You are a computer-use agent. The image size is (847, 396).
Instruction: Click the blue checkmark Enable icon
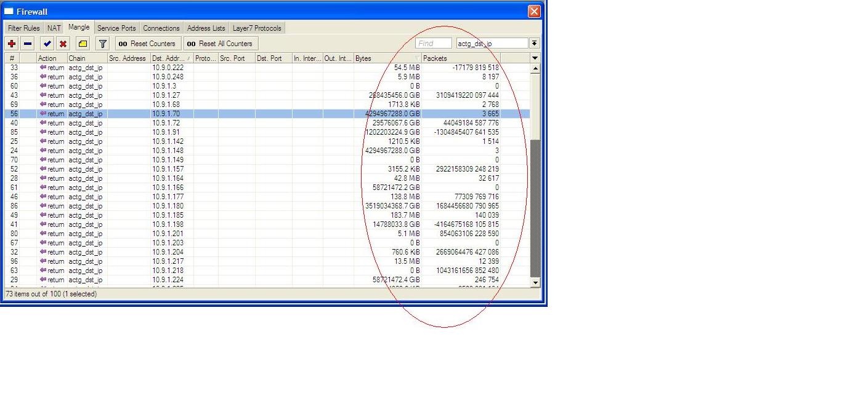click(x=47, y=44)
